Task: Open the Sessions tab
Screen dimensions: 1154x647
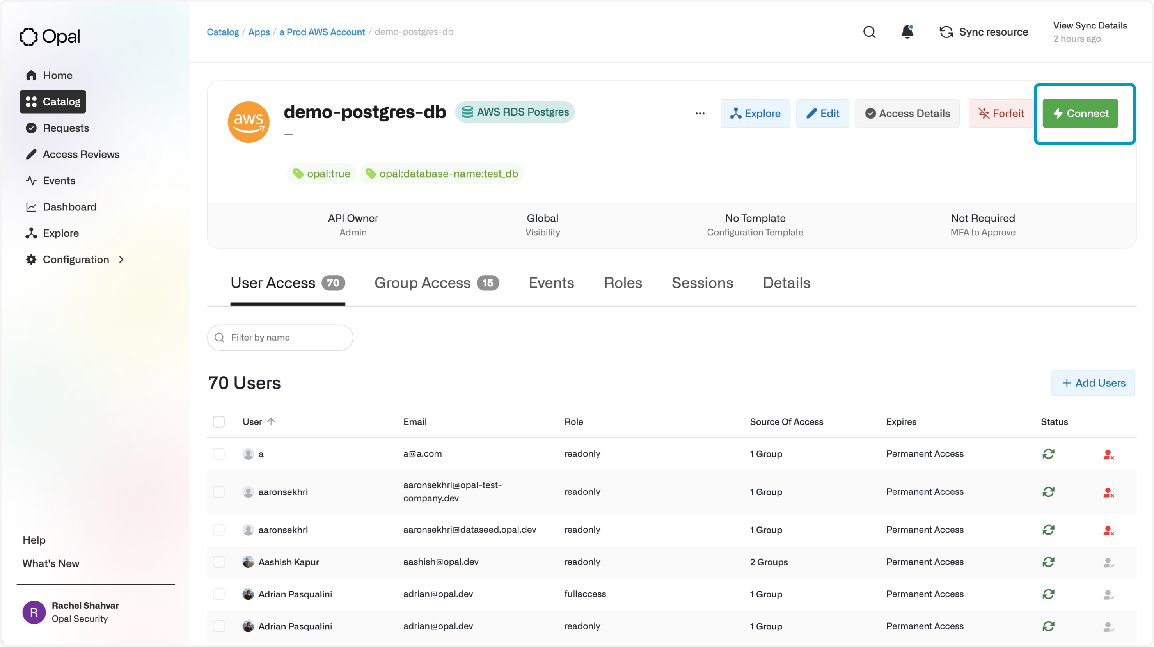Action: (x=702, y=283)
